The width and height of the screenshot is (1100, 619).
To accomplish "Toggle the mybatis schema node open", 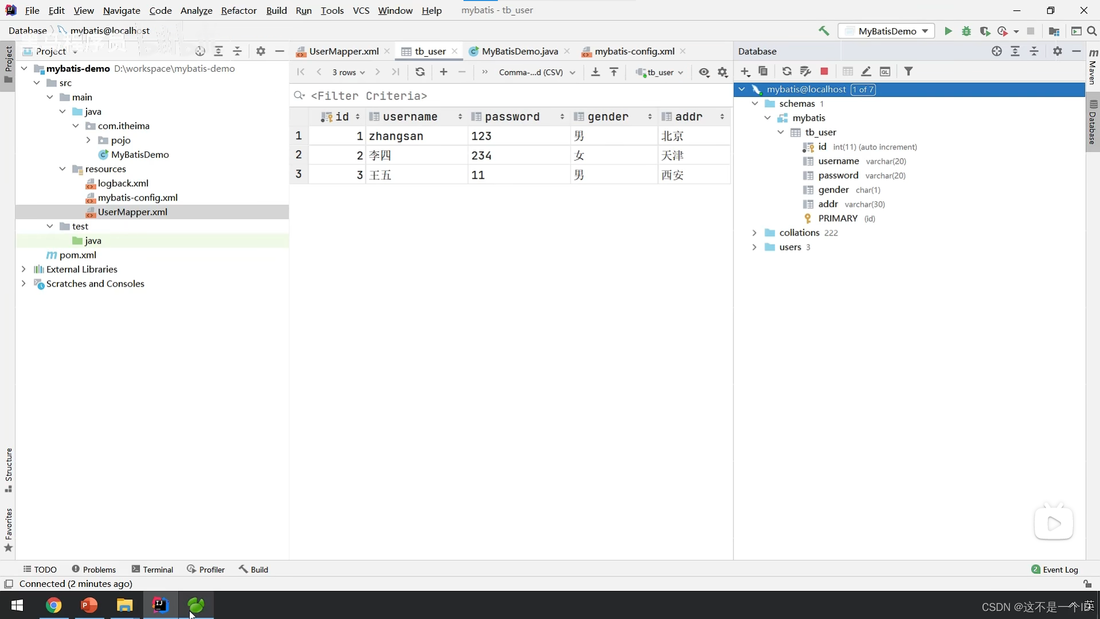I will (768, 118).
